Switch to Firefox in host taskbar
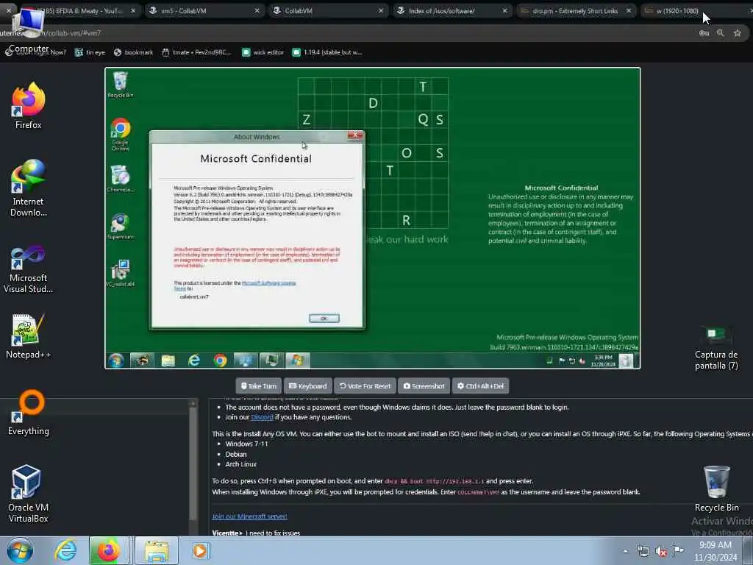753x565 pixels. point(109,550)
